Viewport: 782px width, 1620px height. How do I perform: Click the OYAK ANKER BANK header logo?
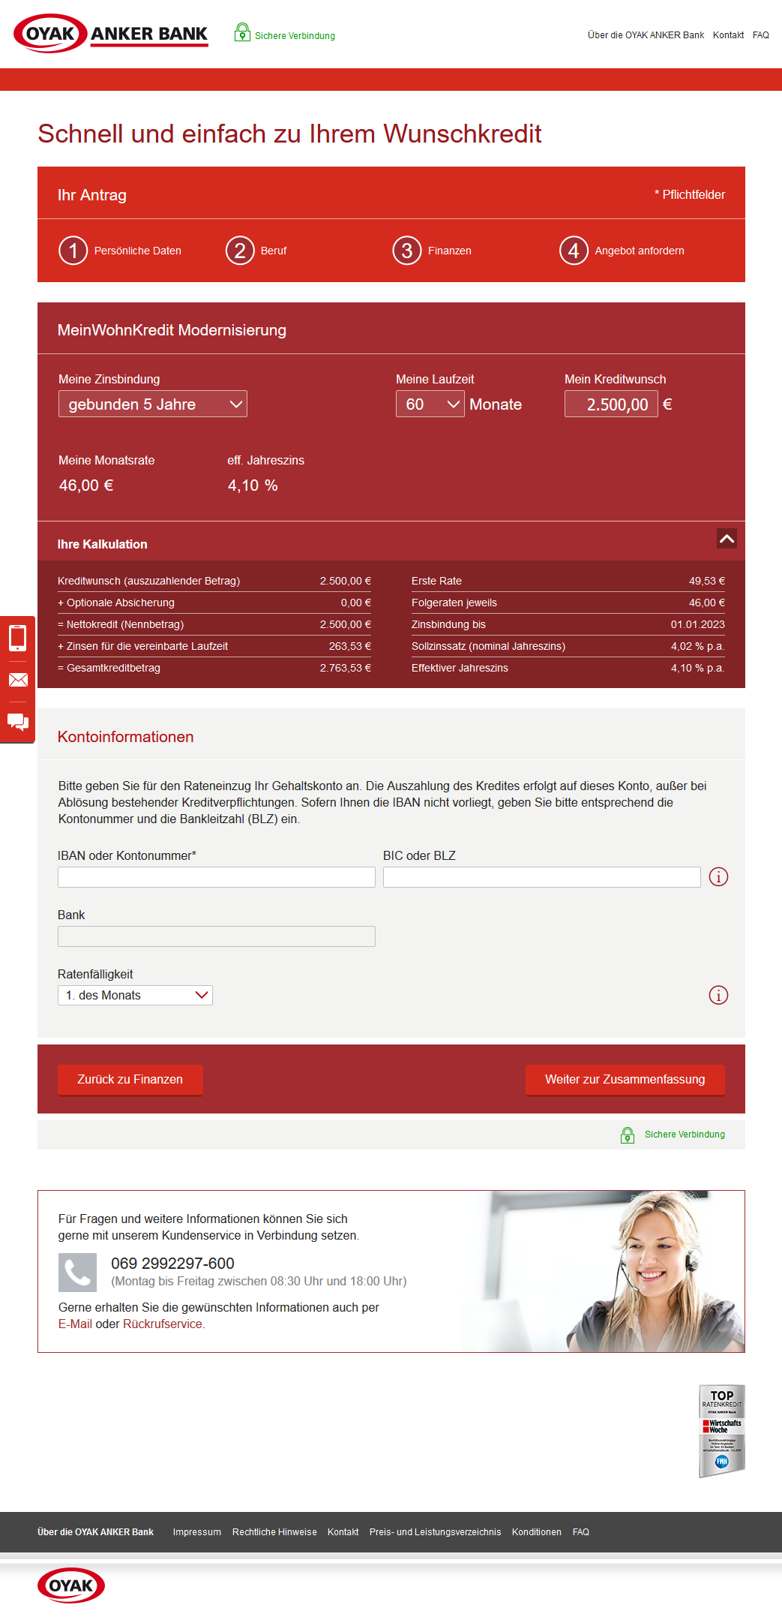(x=111, y=34)
